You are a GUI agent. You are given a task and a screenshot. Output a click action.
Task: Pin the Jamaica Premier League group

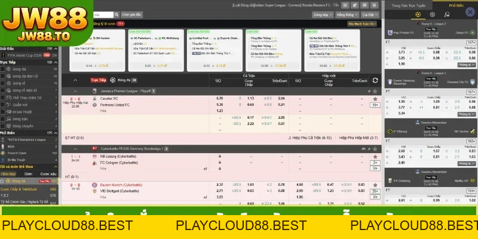[369, 91]
